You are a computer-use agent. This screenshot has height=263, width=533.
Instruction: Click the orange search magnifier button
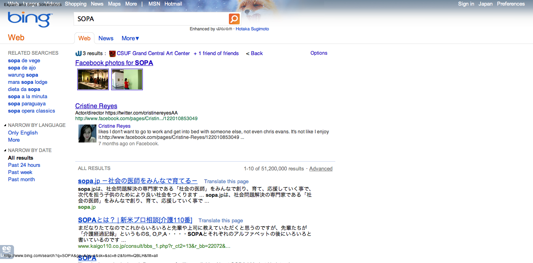click(x=234, y=19)
